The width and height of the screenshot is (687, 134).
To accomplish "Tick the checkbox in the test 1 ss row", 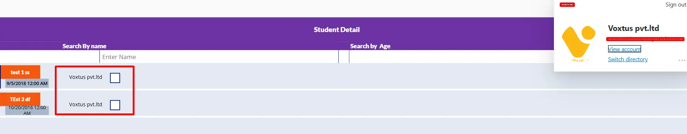I will (x=115, y=78).
